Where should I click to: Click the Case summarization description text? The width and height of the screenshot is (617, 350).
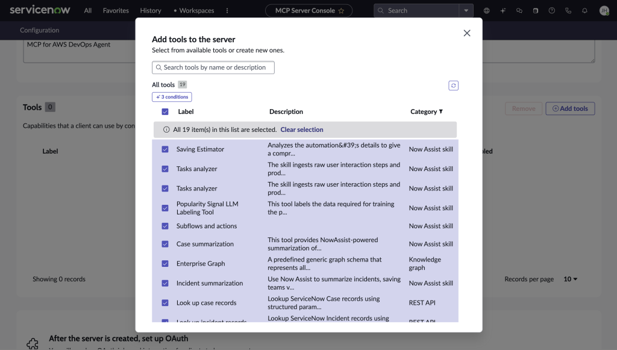tap(323, 244)
